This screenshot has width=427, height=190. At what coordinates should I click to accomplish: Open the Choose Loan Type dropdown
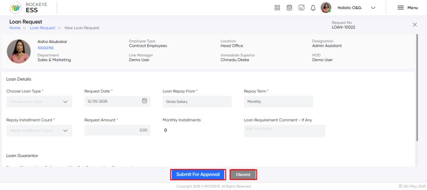click(x=39, y=101)
